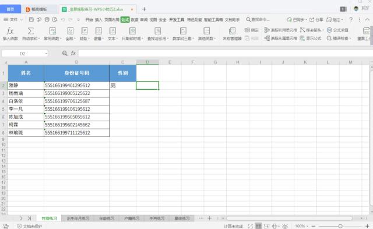Open the Comments (批注) dropdown

335,20
